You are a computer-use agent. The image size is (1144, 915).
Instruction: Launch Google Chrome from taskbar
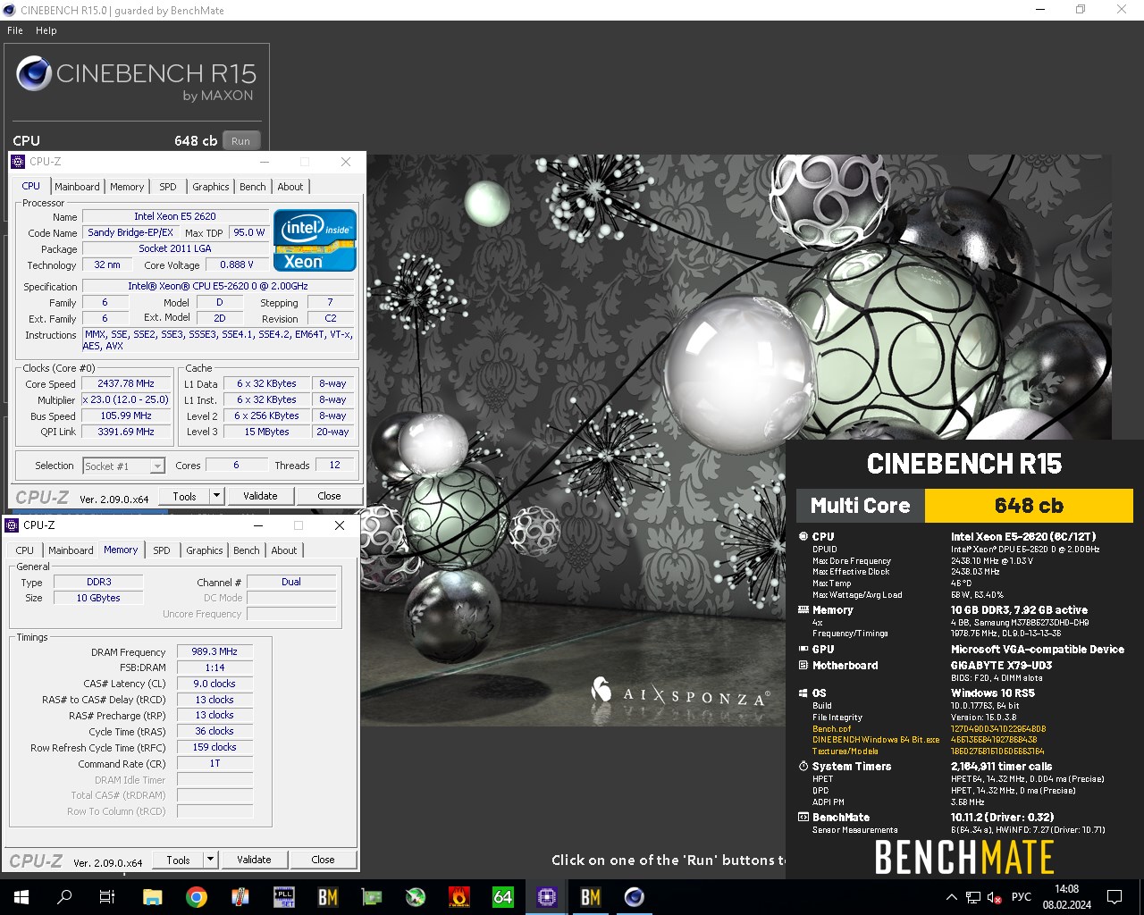(x=197, y=897)
